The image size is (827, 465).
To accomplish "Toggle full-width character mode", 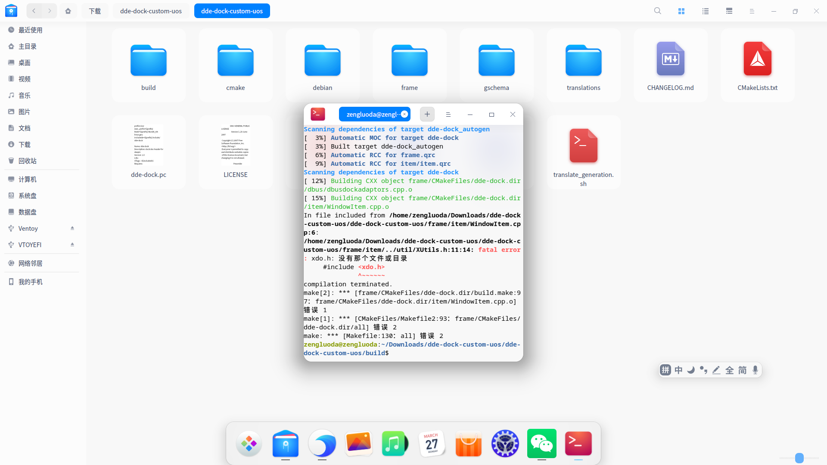I will tap(730, 370).
